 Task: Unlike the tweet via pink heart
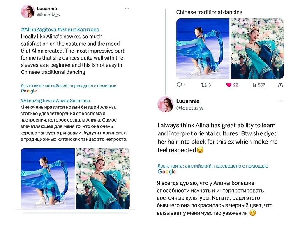tap(229, 85)
